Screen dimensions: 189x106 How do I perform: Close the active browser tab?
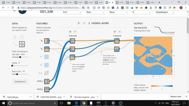[x=113, y=2]
